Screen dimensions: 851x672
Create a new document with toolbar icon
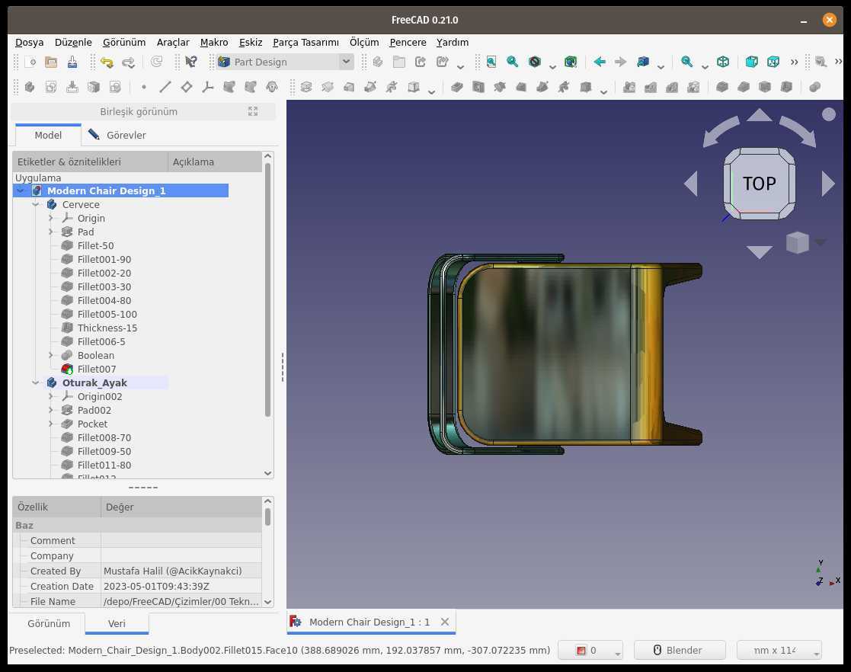point(30,62)
